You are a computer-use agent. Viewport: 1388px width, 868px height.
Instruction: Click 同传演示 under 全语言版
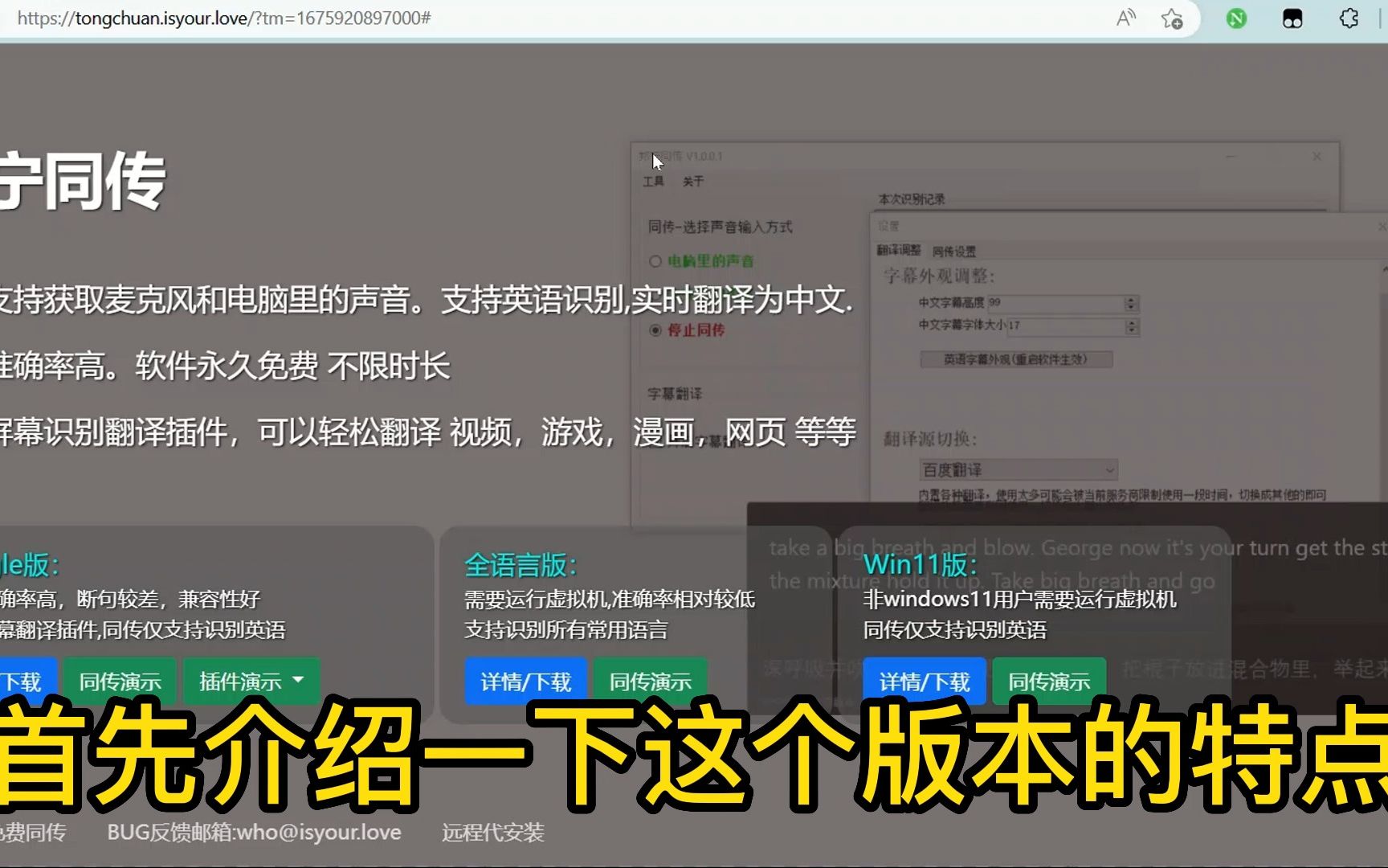[x=651, y=682]
